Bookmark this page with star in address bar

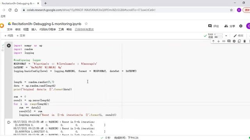click(x=231, y=10)
